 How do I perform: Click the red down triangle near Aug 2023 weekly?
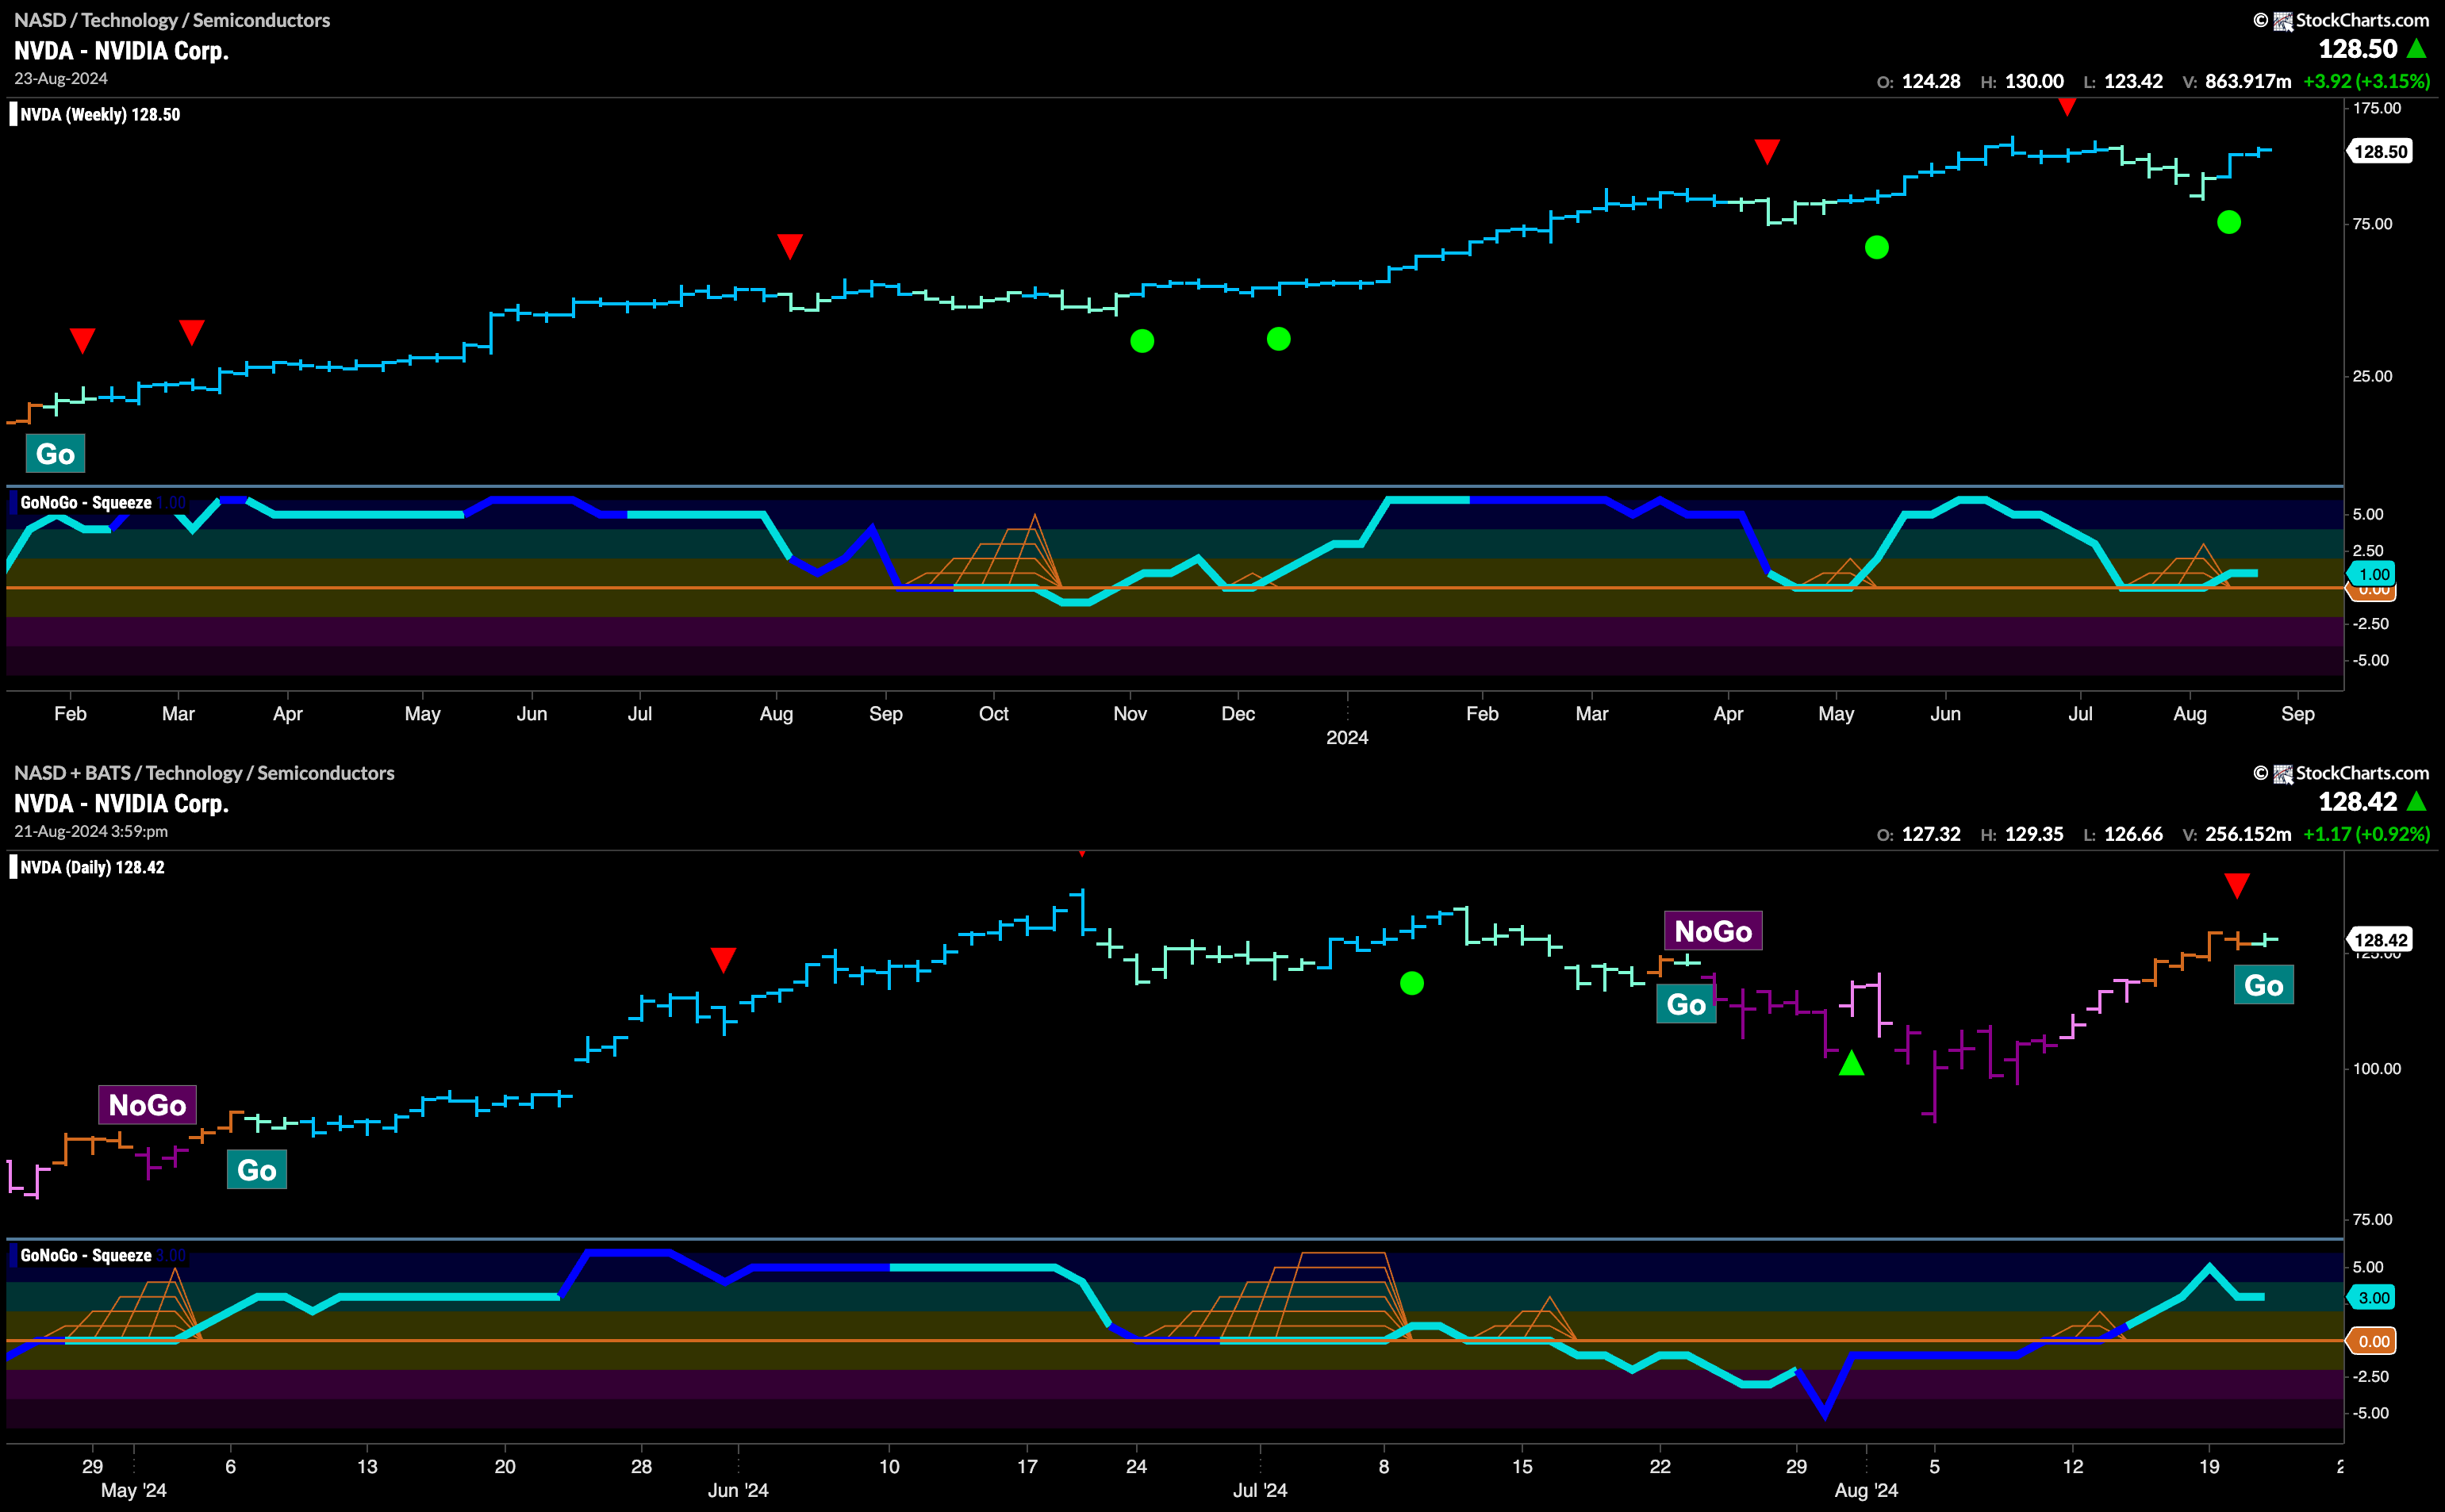click(790, 247)
